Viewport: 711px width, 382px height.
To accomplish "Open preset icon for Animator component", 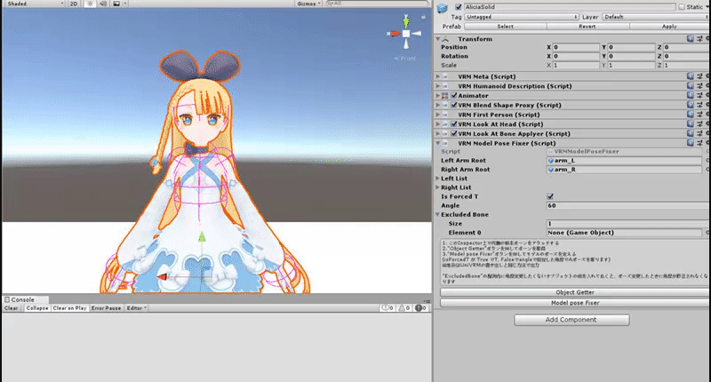I will pyautogui.click(x=699, y=96).
